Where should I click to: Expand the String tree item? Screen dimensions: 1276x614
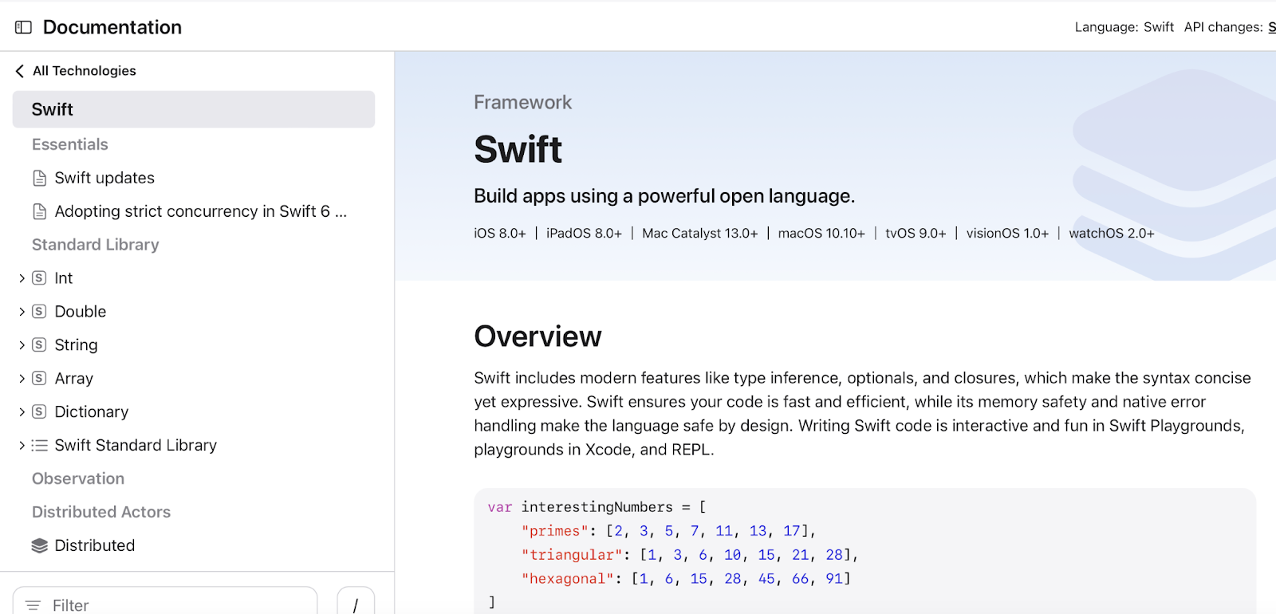[22, 345]
